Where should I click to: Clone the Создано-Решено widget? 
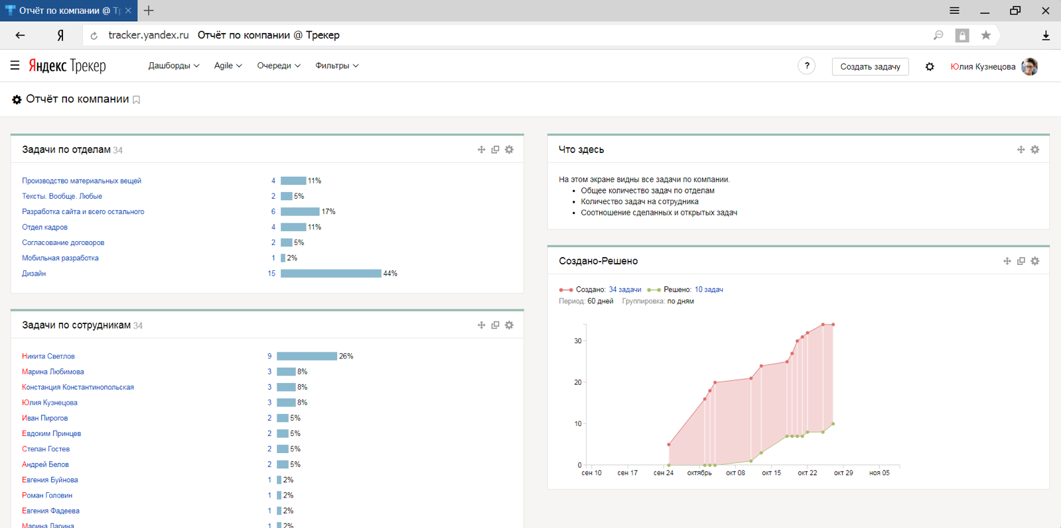(1021, 261)
